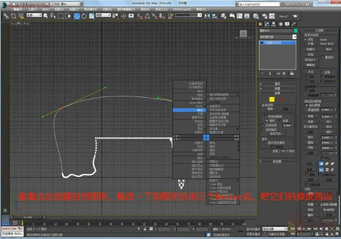Click the green object color swatch
Image resolution: width=341 pixels, height=239 pixels.
click(x=295, y=31)
